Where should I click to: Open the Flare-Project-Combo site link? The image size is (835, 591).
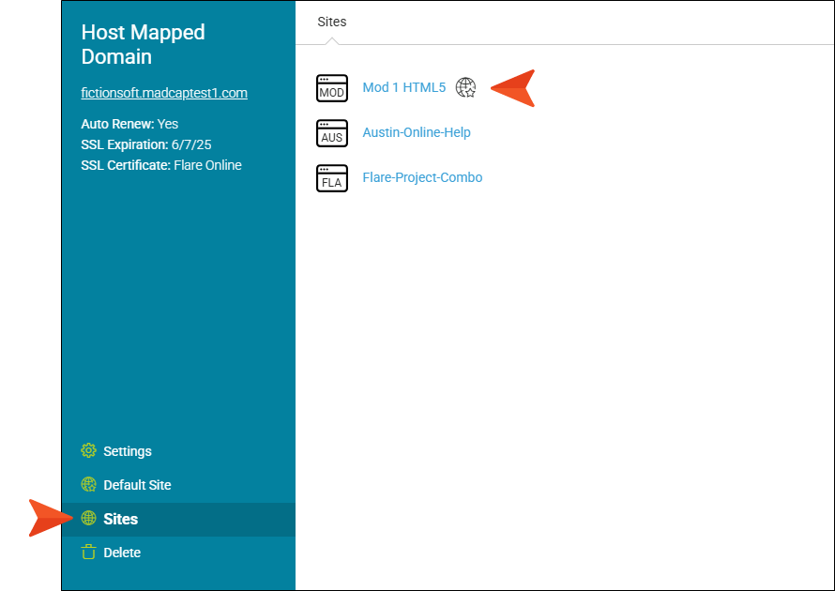tap(422, 177)
